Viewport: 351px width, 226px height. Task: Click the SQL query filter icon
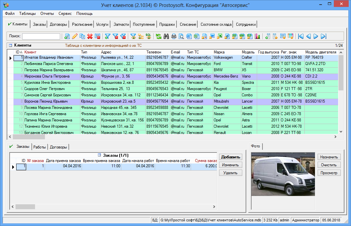click(x=148, y=36)
